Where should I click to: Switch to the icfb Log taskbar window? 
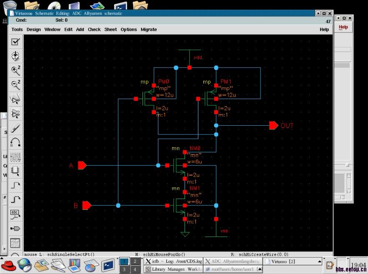[x=174, y=262]
